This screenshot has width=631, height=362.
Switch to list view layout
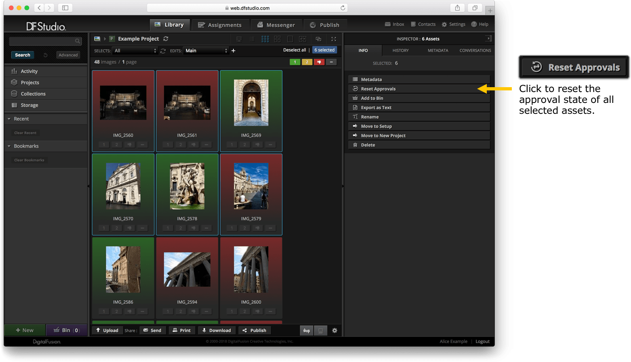pos(252,39)
